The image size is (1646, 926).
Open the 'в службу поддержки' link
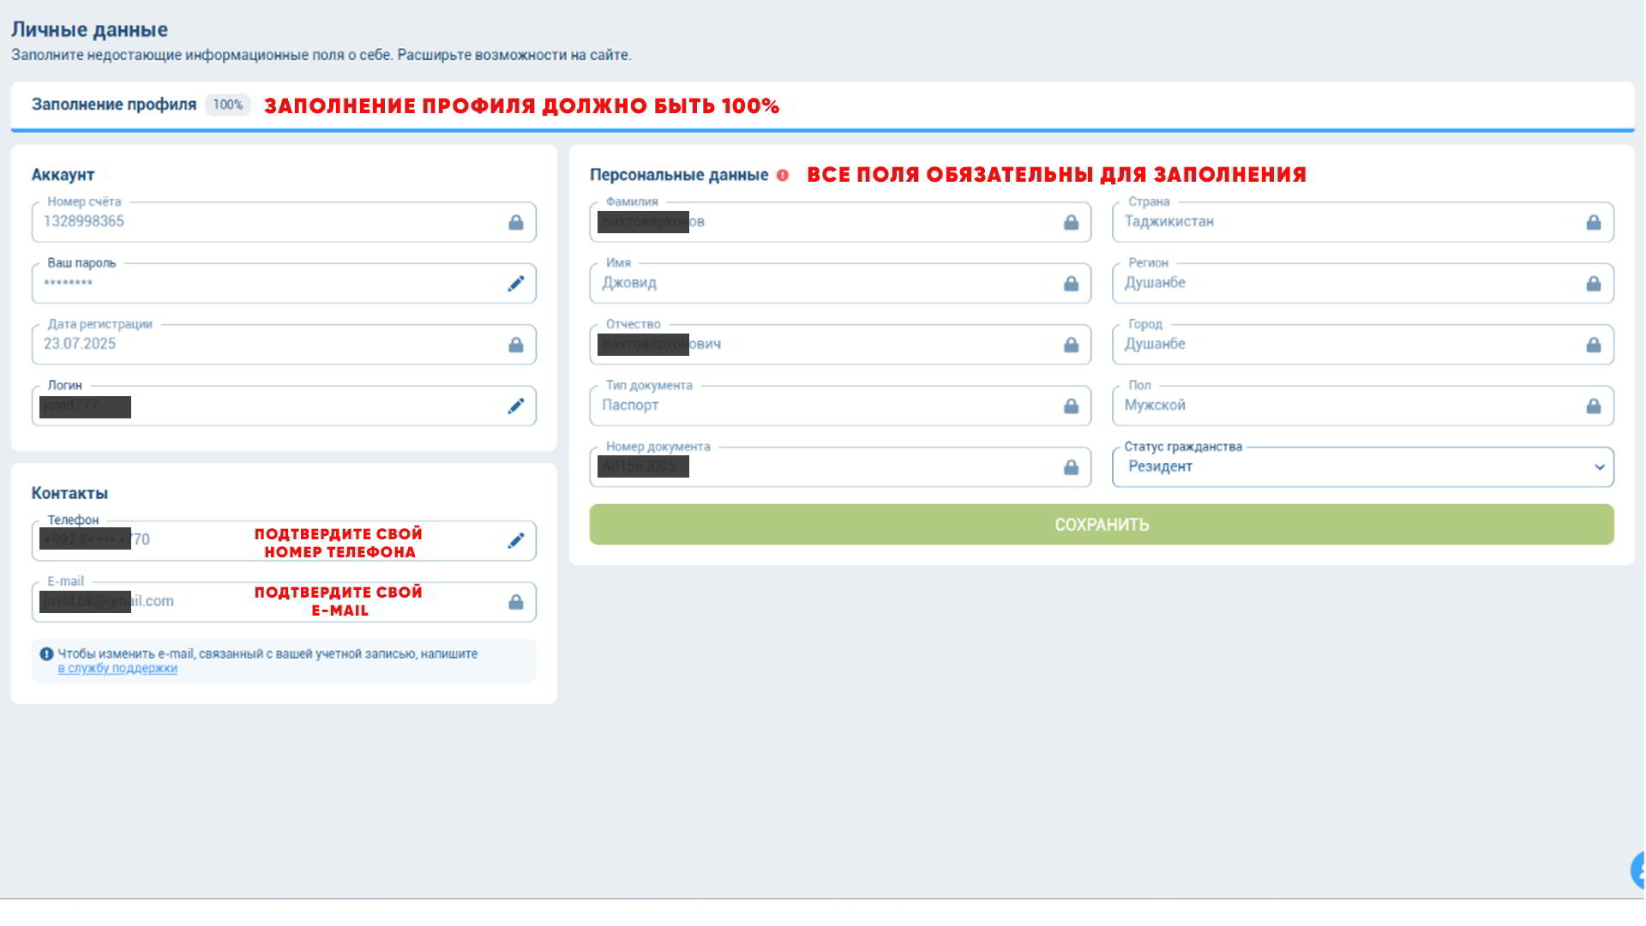pos(117,669)
